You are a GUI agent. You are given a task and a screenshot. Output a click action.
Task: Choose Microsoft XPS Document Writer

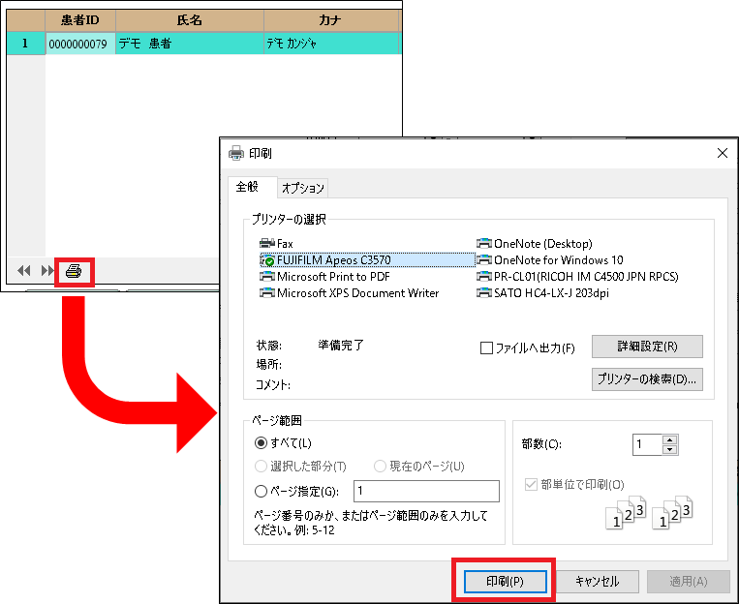350,293
